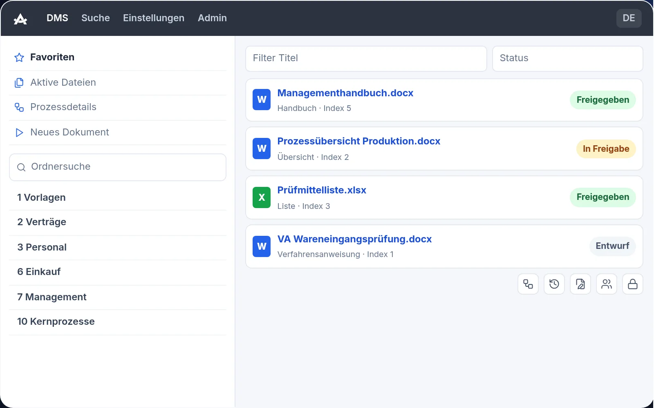This screenshot has height=408, width=654.
Task: Click the Excel icon of Prüfmittelliste.xlsx
Action: click(x=262, y=197)
